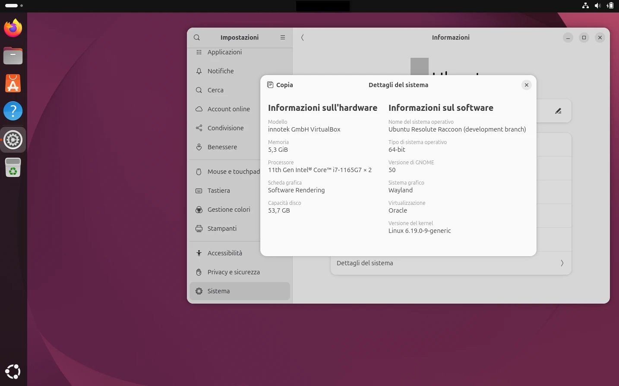619x386 pixels.
Task: Open Accessibilità settings
Action: 225,253
